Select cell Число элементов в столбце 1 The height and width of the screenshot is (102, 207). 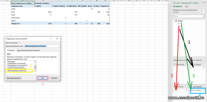click(x=23, y=3)
